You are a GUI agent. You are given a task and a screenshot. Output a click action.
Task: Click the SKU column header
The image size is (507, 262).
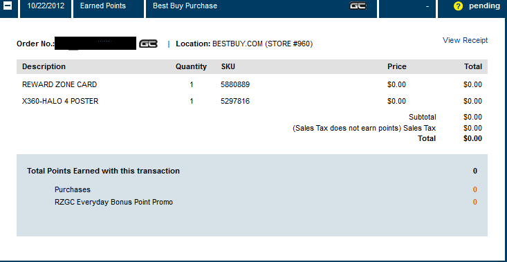coord(228,66)
